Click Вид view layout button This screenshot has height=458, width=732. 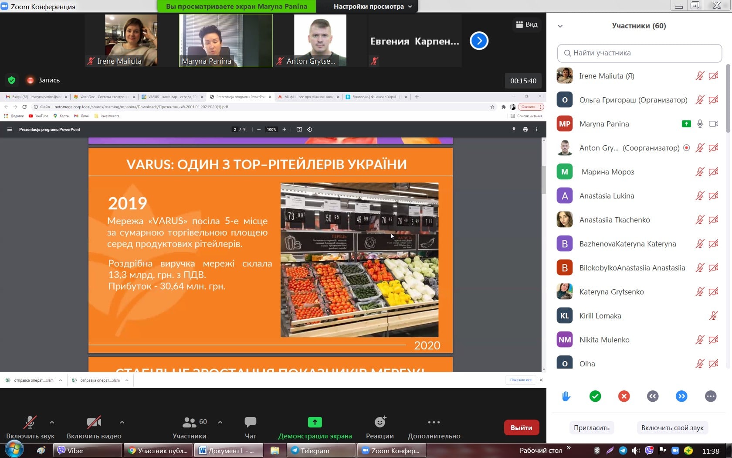click(527, 24)
